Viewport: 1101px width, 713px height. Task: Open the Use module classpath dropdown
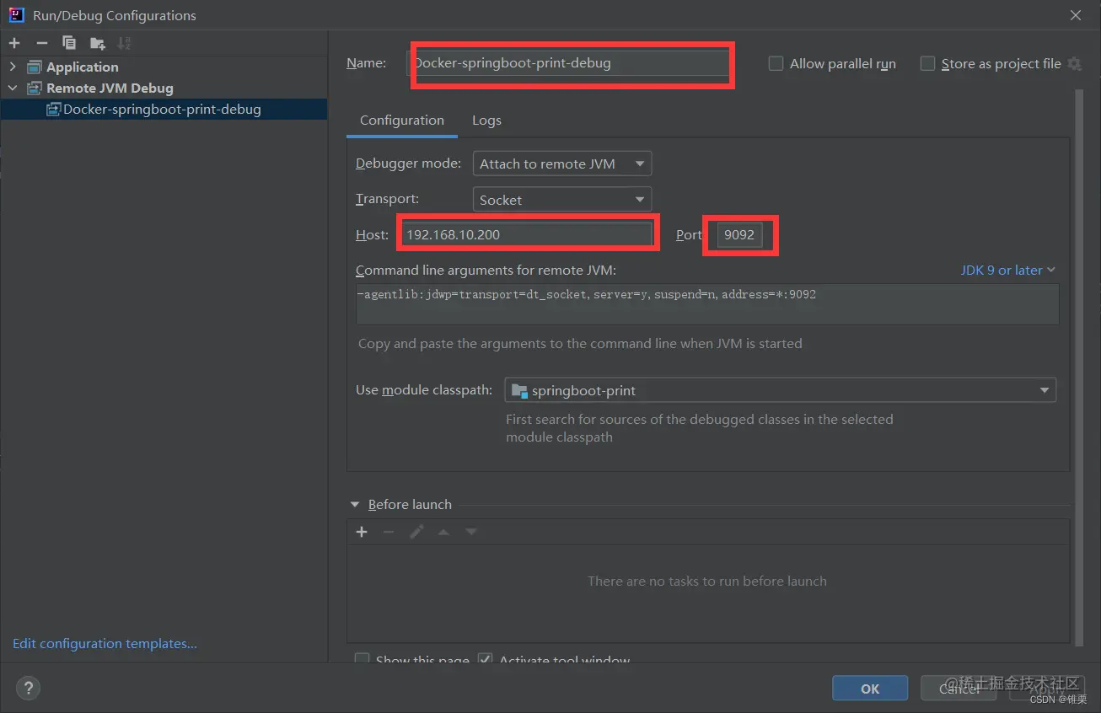[x=780, y=390]
